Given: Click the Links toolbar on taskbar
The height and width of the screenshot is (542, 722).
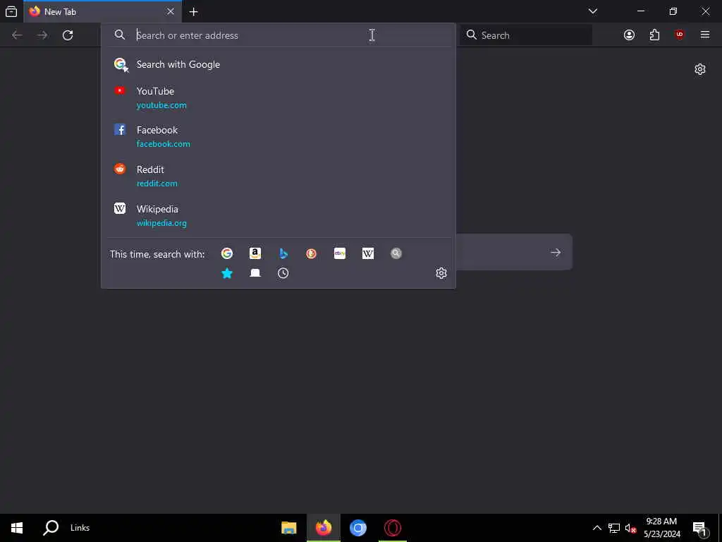Looking at the screenshot, I should click(80, 528).
